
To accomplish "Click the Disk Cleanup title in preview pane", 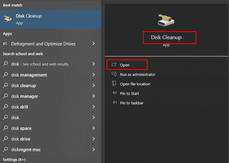I will tap(166, 37).
